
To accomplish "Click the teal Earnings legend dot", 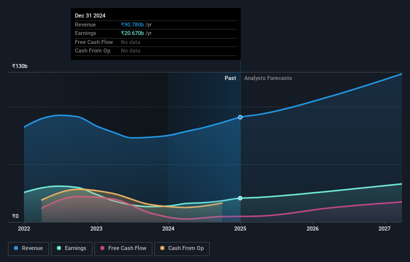I will click(x=59, y=248).
